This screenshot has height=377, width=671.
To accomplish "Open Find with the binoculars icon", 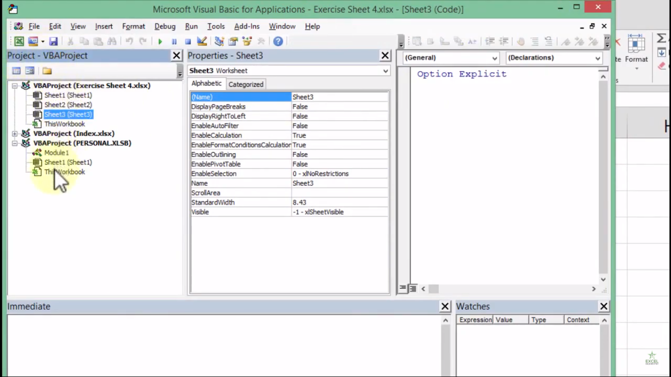I will (112, 42).
